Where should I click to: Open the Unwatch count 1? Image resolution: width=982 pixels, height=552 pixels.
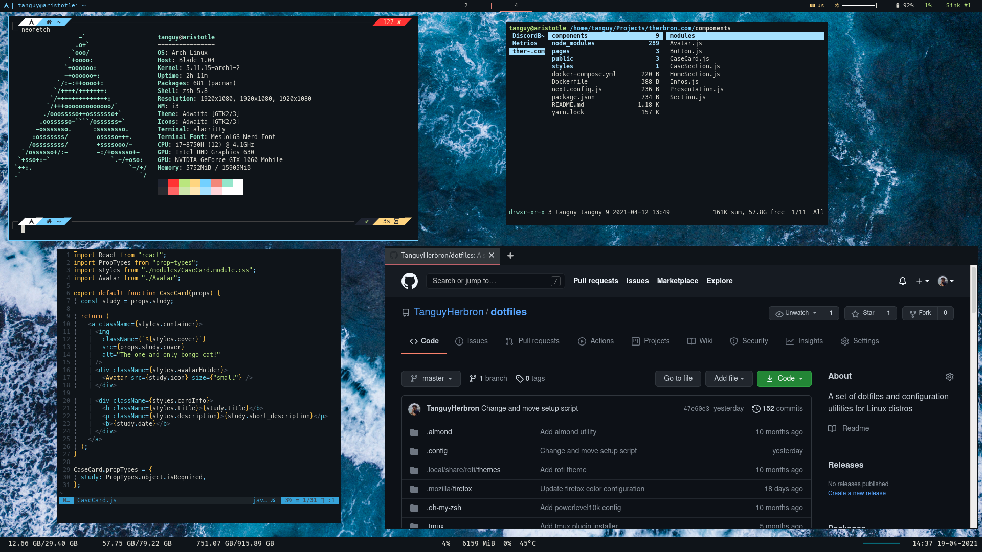tap(831, 313)
